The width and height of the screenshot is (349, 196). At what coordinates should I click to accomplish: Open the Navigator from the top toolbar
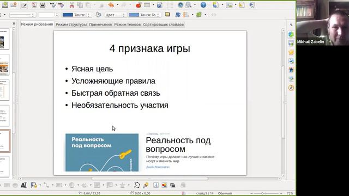click(x=180, y=5)
